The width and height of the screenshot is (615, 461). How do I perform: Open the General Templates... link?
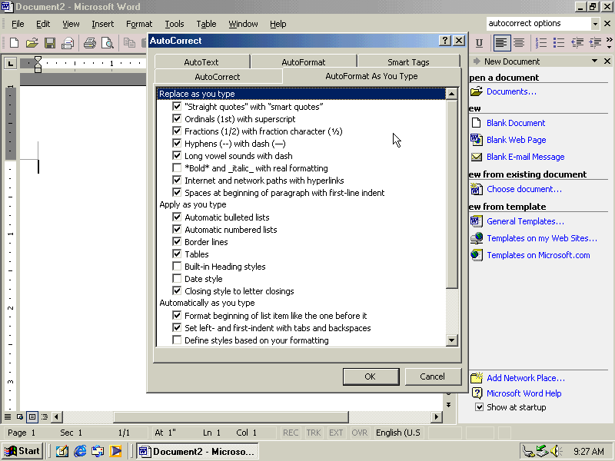point(526,221)
